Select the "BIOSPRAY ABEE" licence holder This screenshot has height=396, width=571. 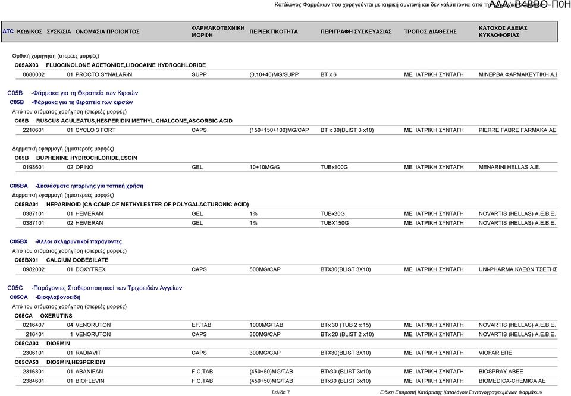point(501,372)
